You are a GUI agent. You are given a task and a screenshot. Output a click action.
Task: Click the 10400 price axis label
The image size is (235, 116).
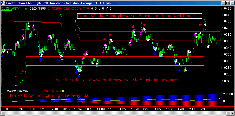coord(227,28)
